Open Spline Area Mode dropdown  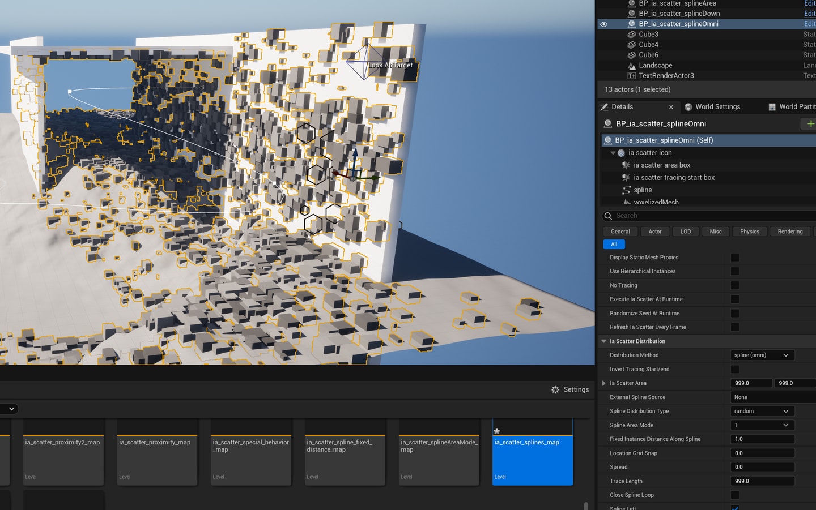click(762, 425)
